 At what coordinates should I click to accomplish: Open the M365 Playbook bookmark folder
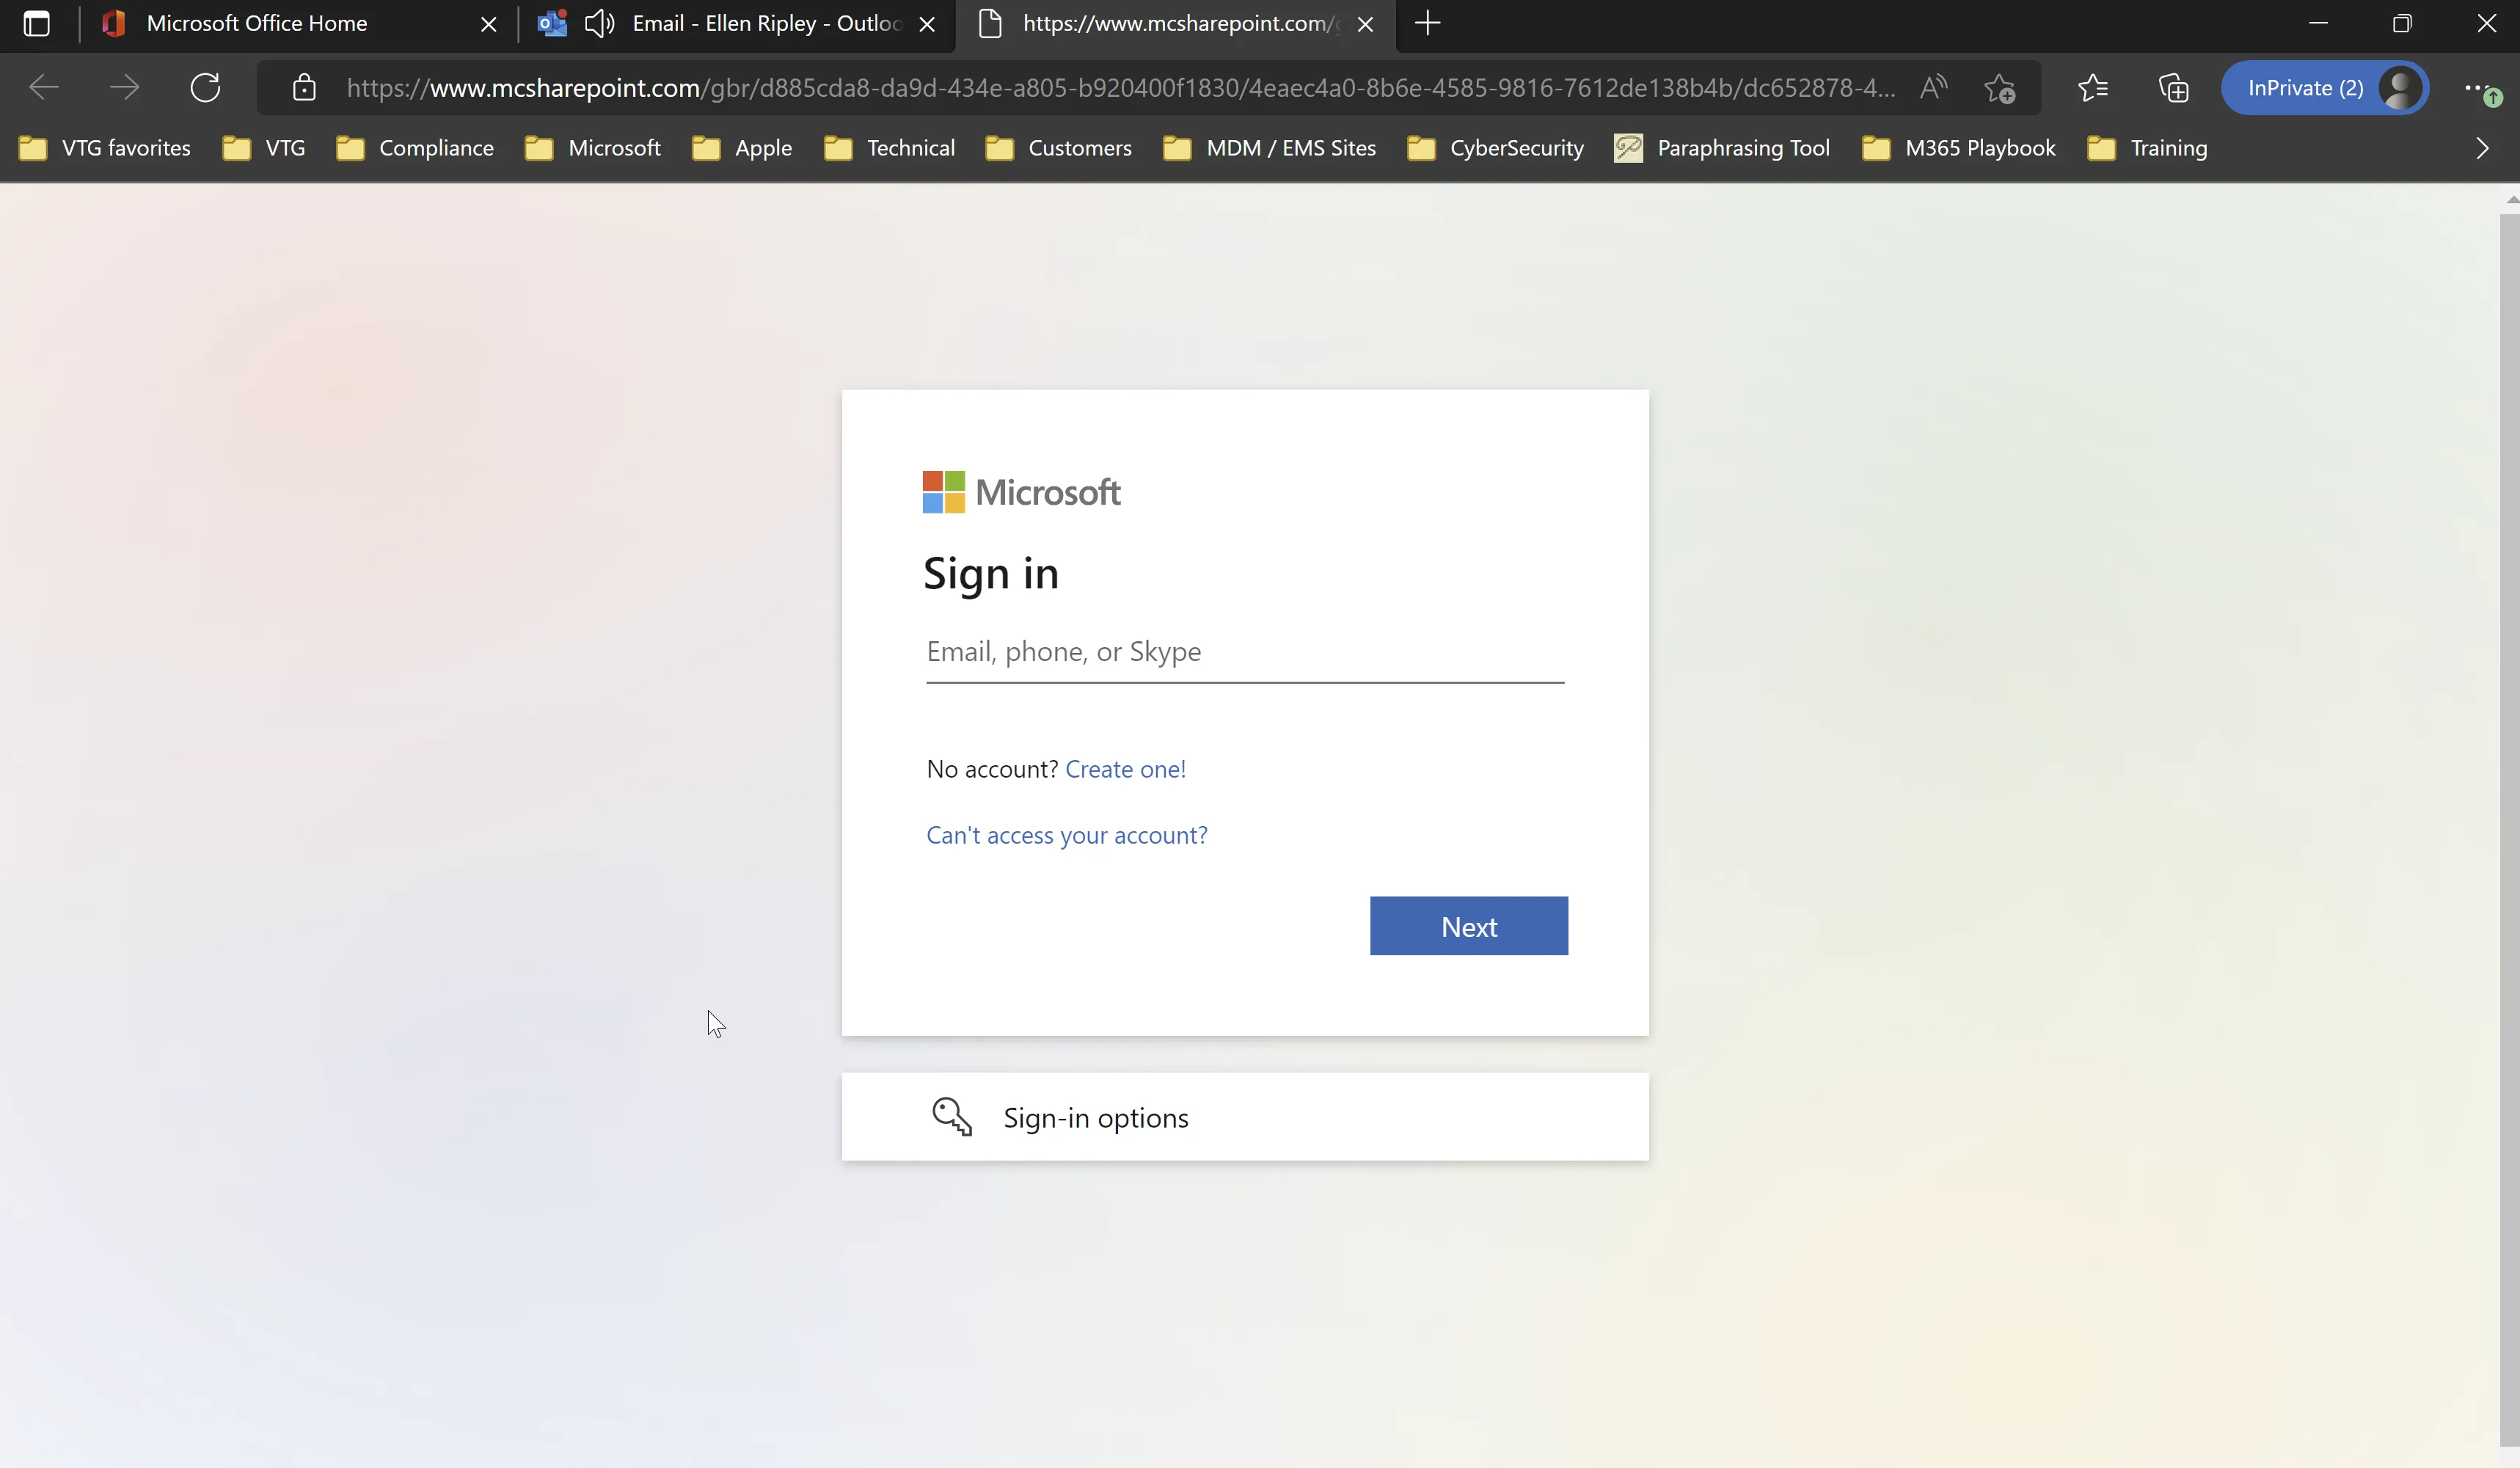point(1959,148)
